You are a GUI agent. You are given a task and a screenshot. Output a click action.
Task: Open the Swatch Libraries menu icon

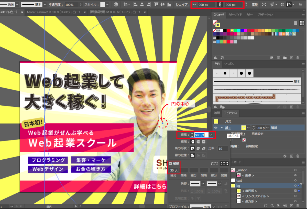[x=216, y=58]
